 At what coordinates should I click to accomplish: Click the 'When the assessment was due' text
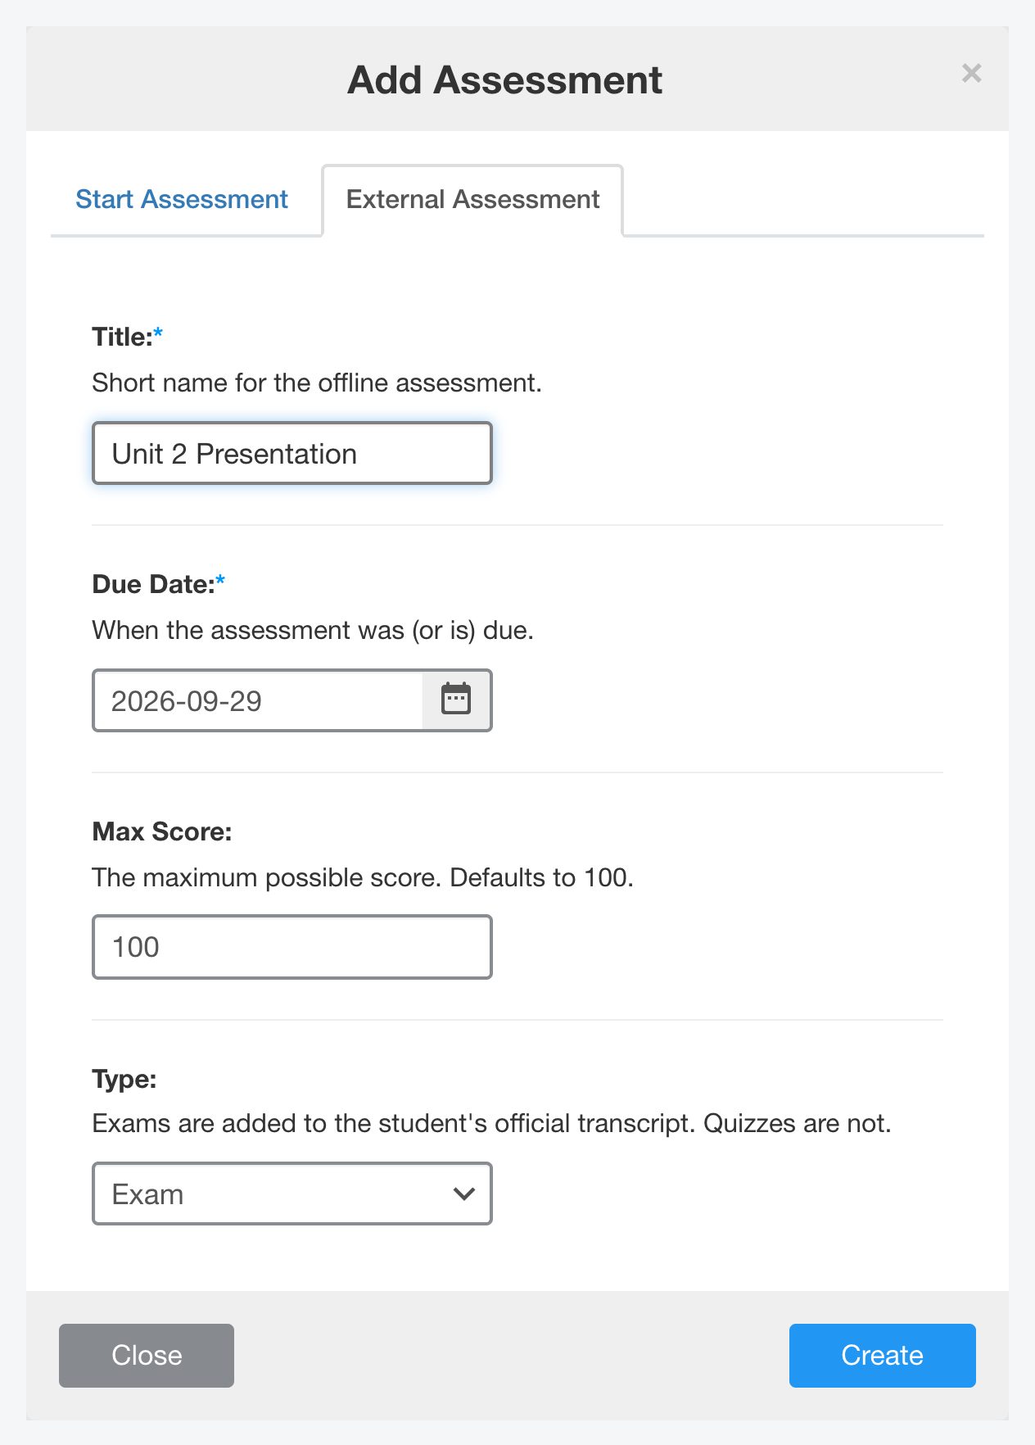[313, 630]
